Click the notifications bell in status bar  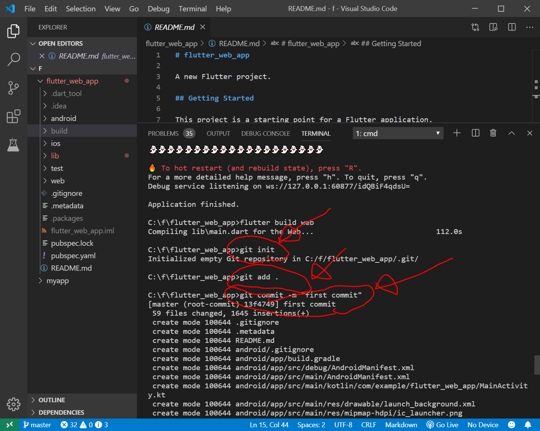point(528,425)
